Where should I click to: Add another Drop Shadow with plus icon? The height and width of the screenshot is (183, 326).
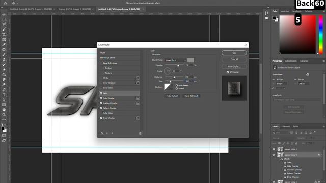(x=138, y=118)
